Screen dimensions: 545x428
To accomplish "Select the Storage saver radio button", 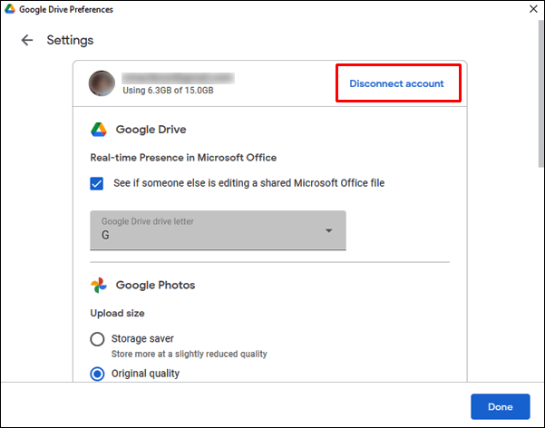I will pyautogui.click(x=97, y=339).
